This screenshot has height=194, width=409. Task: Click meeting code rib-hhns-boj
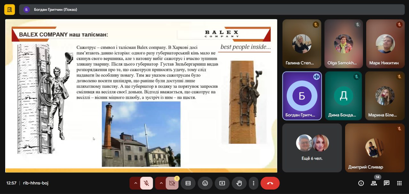coord(36,183)
